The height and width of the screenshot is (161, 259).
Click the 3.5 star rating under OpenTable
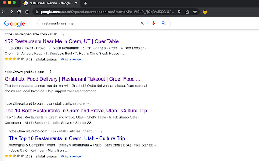coord(18,59)
